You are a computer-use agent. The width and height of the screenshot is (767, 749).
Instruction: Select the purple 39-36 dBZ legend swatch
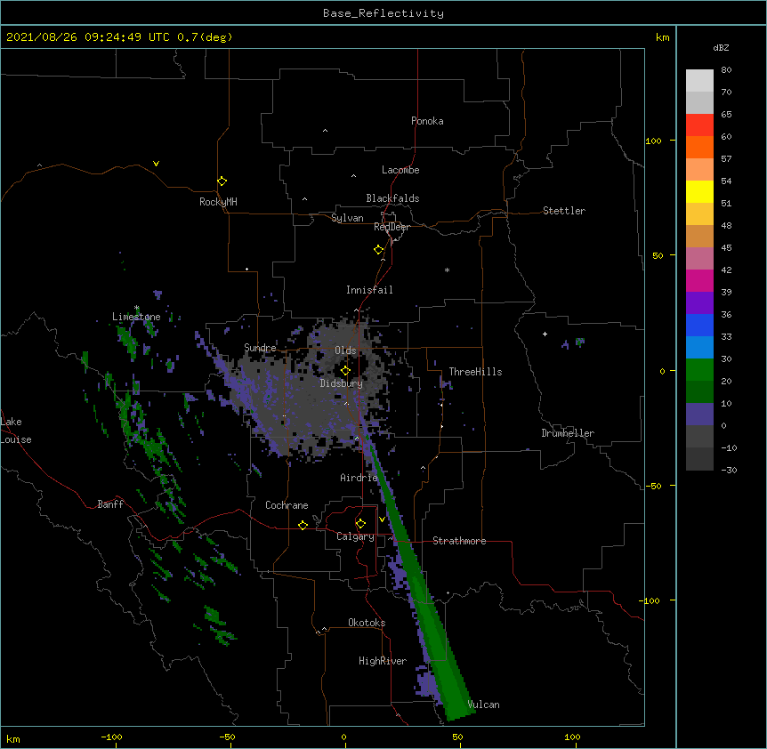click(x=699, y=302)
